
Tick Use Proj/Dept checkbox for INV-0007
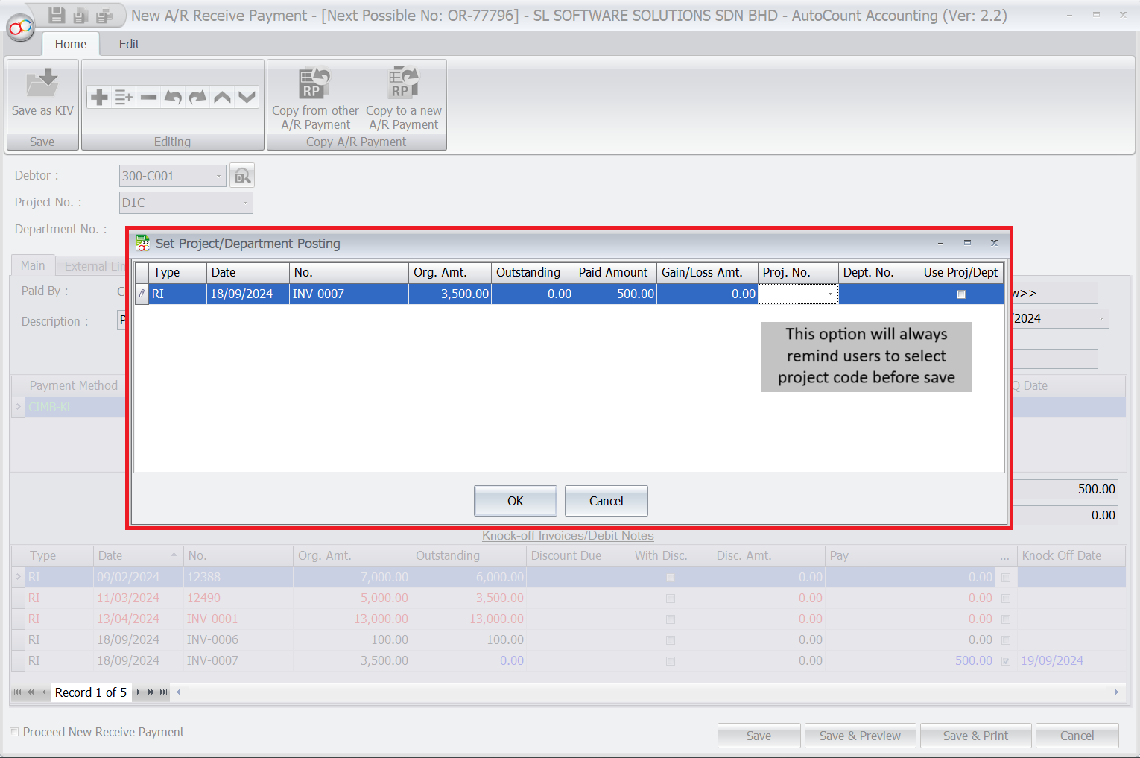coord(960,294)
